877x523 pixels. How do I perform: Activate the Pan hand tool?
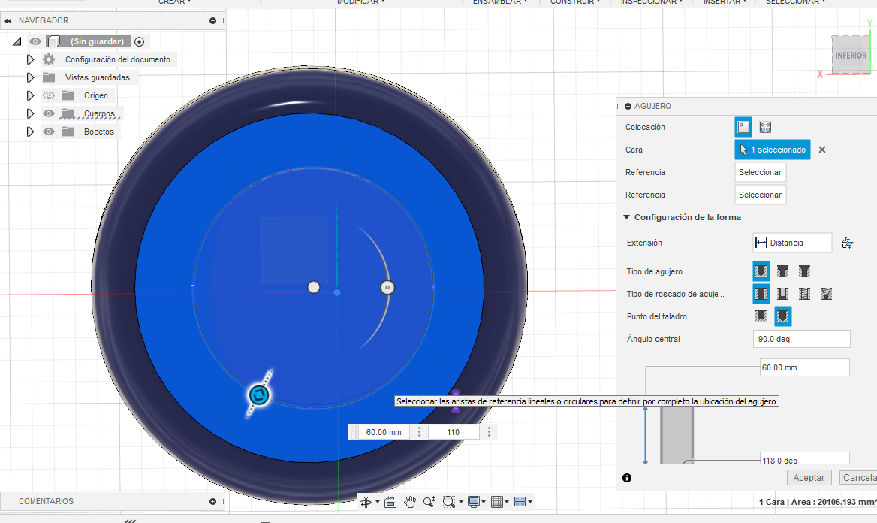[410, 502]
